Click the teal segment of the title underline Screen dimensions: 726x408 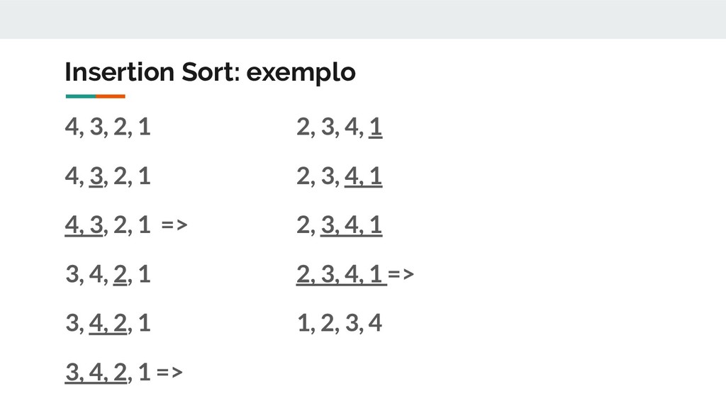[x=81, y=96]
